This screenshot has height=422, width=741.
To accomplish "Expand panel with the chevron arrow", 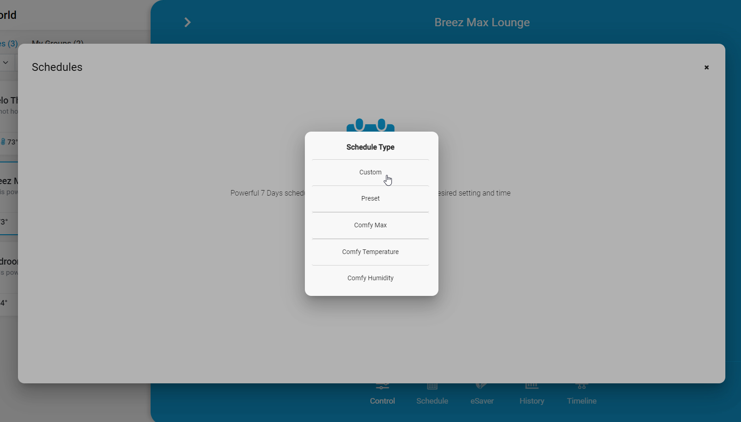I will (x=187, y=22).
